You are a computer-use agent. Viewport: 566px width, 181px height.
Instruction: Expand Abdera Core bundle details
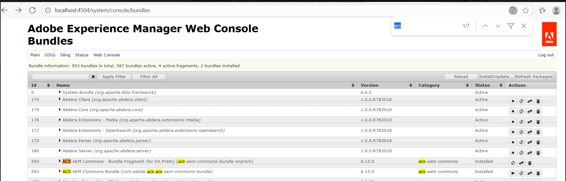pos(60,110)
